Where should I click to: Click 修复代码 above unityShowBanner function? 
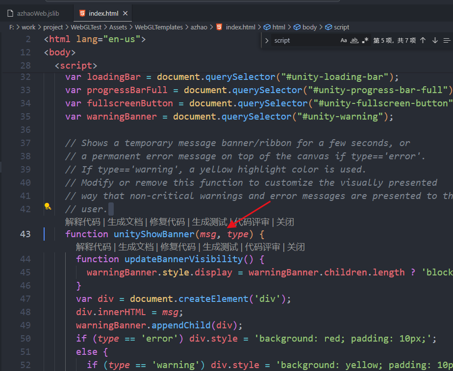tap(167, 222)
